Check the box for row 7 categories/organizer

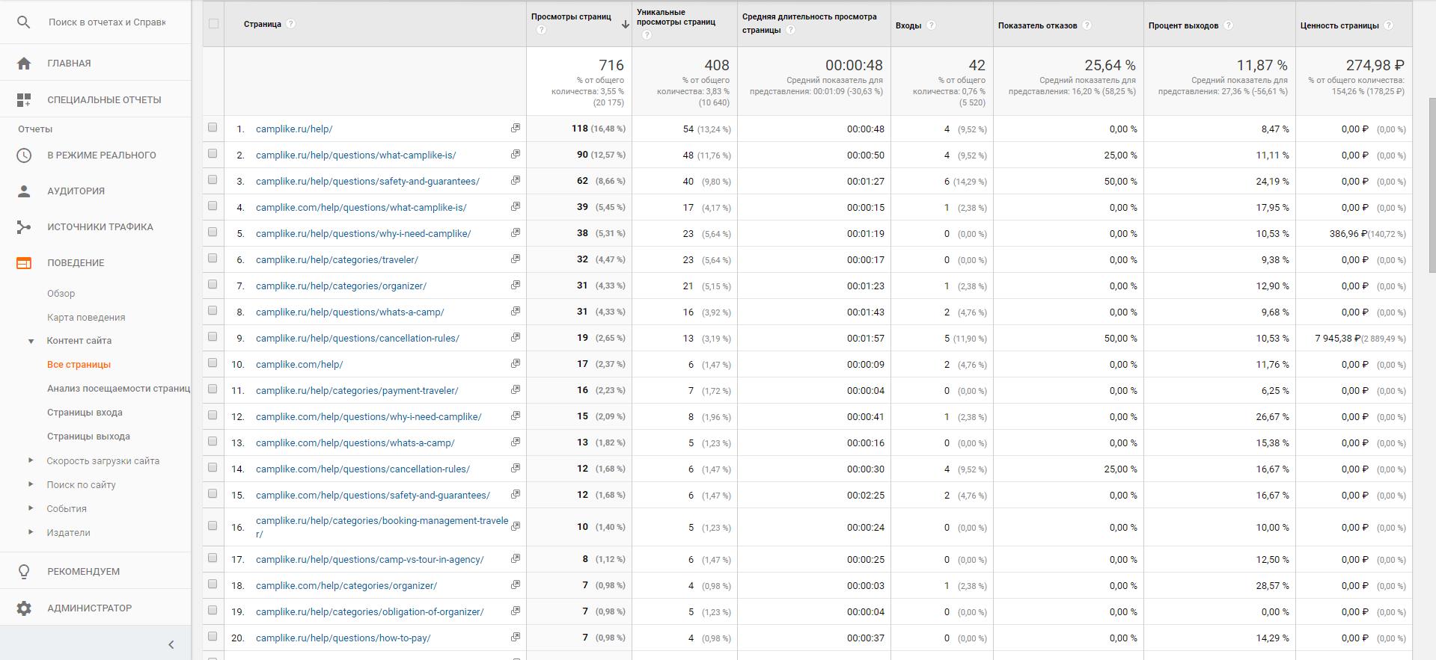213,285
